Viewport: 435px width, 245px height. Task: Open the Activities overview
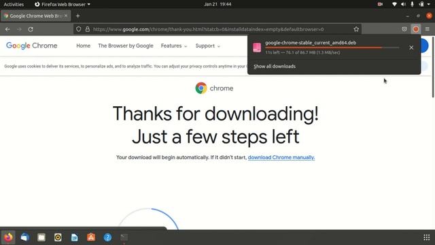(14, 4)
